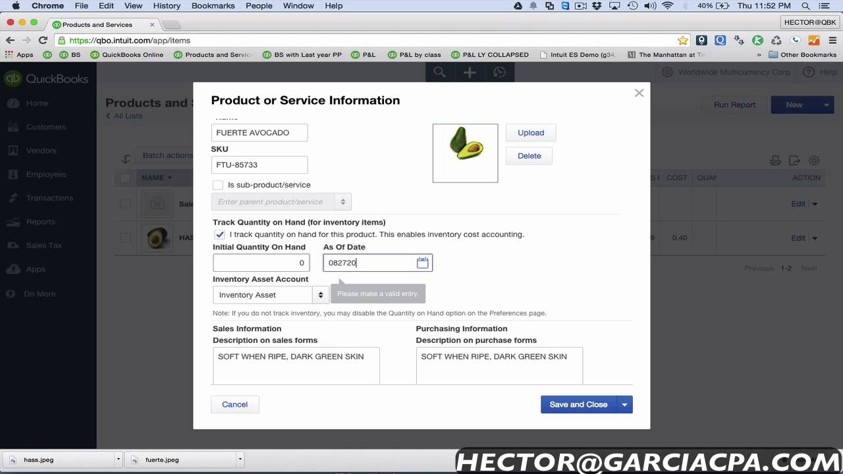Click the Upload image button

(x=531, y=132)
